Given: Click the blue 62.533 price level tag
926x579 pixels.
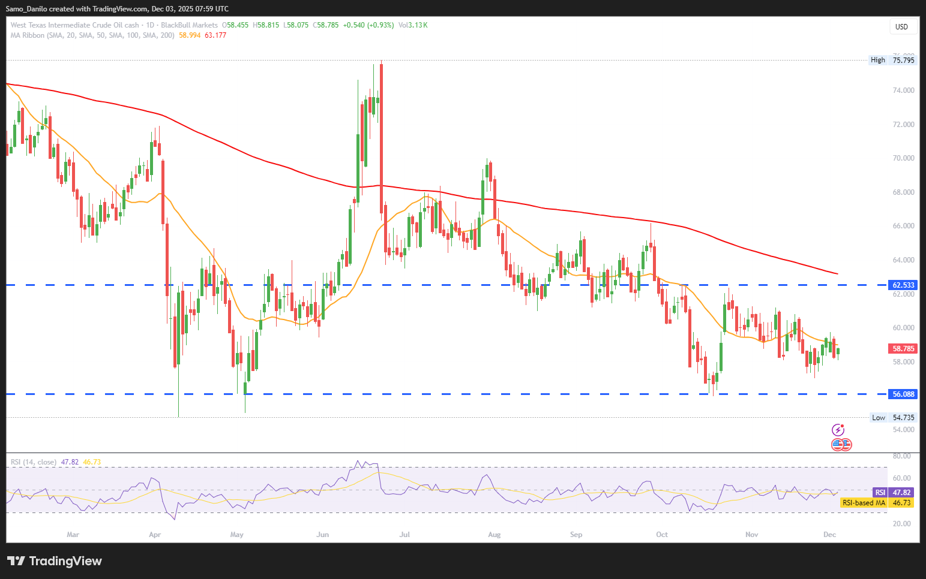Looking at the screenshot, I should (903, 285).
